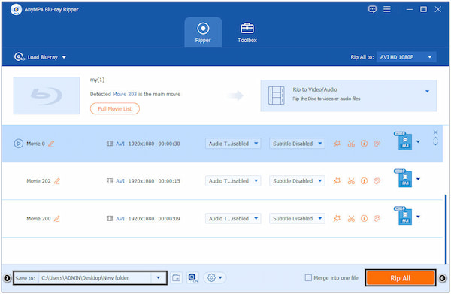Image resolution: width=451 pixels, height=294 pixels.
Task: Remove Movie 0 with the X icon
Action: pos(435,132)
